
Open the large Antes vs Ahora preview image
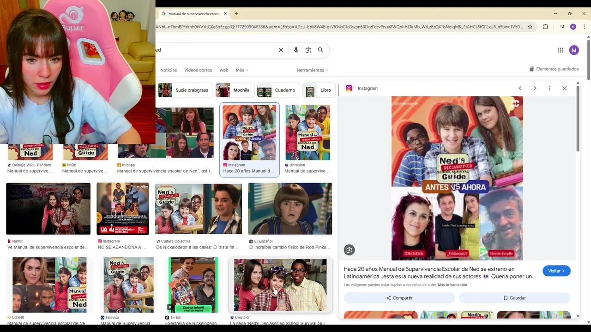[457, 178]
